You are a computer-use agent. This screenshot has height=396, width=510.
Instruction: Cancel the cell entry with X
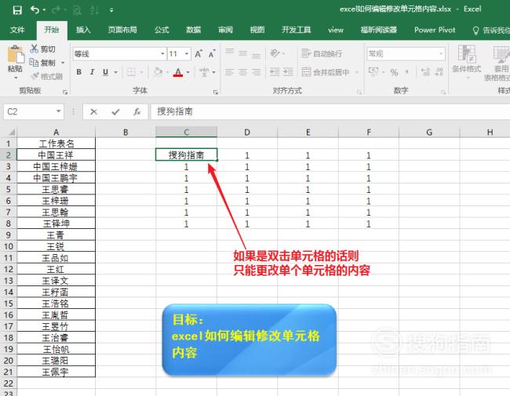click(93, 112)
